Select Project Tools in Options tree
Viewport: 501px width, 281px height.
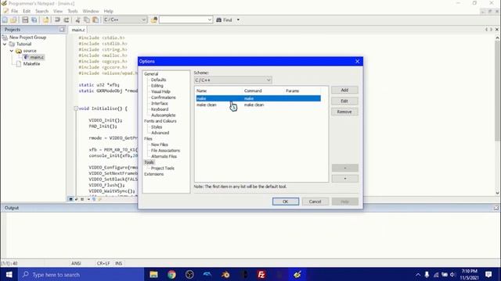[163, 169]
